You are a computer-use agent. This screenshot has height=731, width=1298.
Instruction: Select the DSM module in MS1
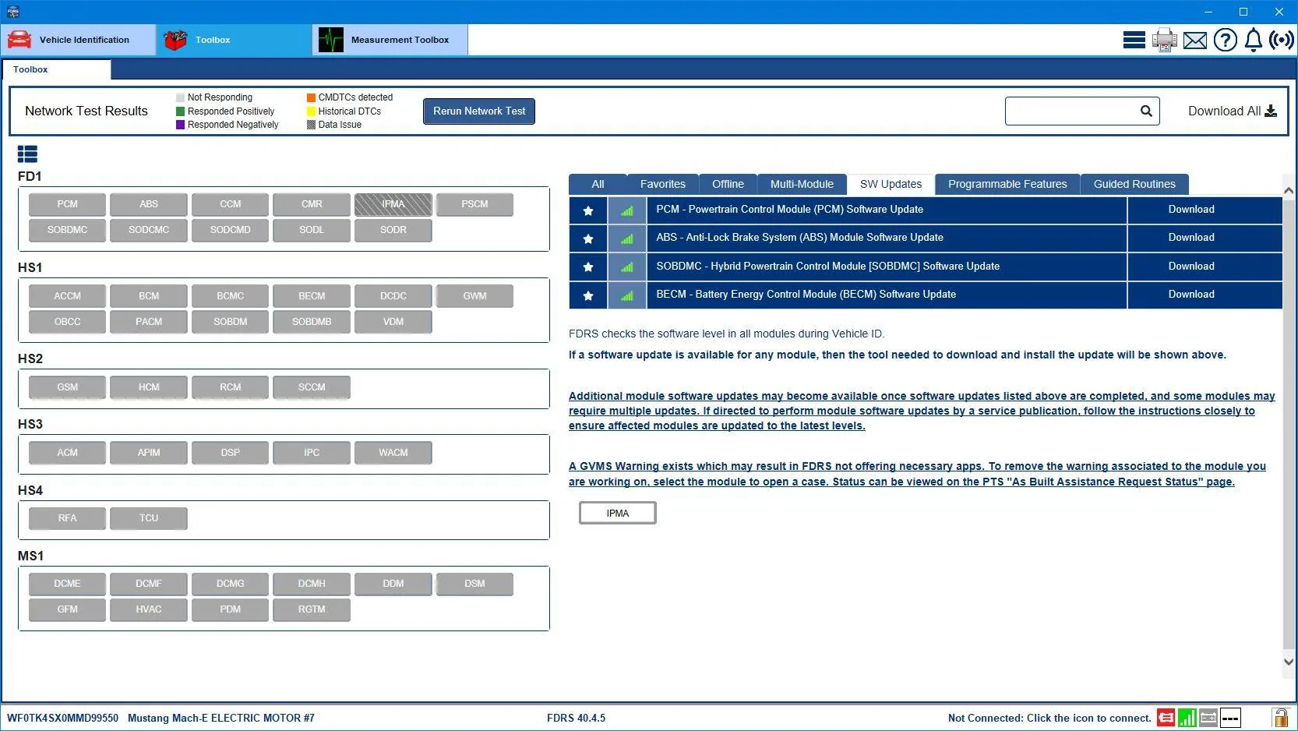[474, 584]
